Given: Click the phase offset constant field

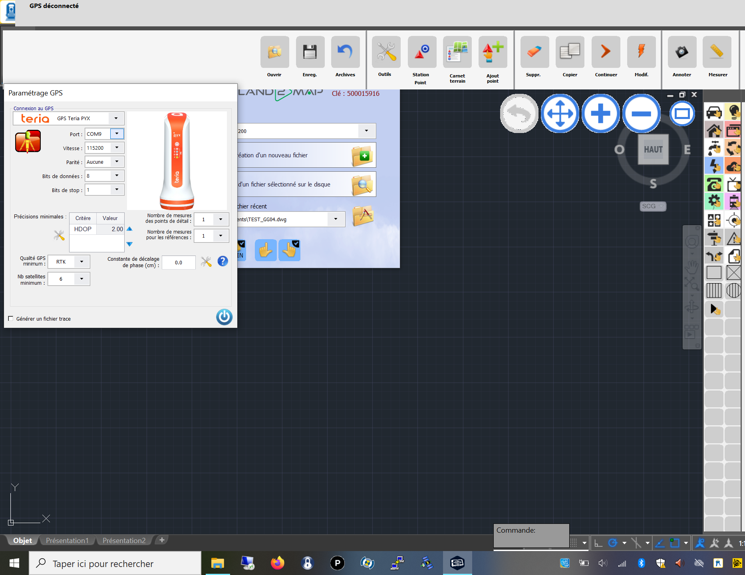Looking at the screenshot, I should click(x=179, y=263).
